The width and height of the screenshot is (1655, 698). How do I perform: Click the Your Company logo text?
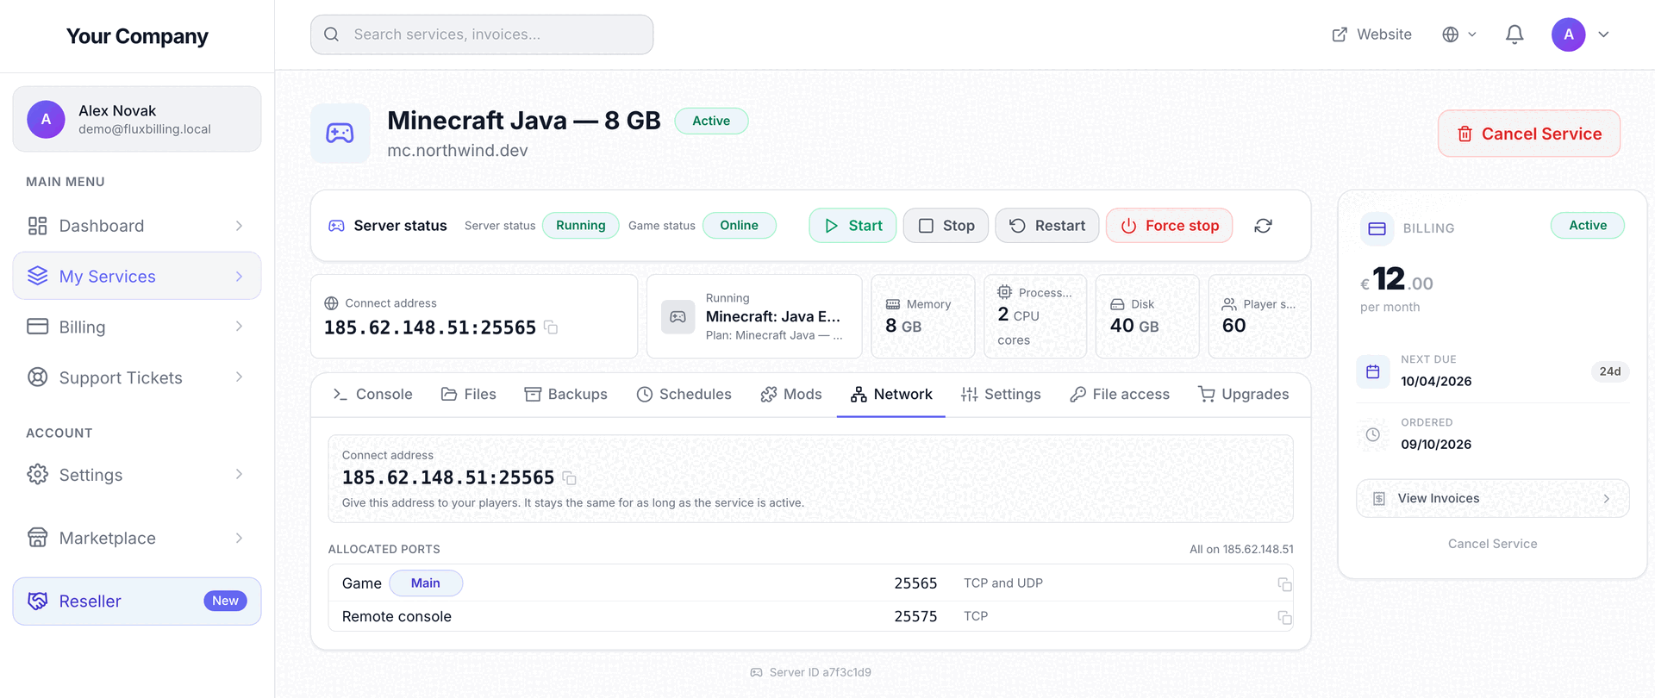coord(137,36)
